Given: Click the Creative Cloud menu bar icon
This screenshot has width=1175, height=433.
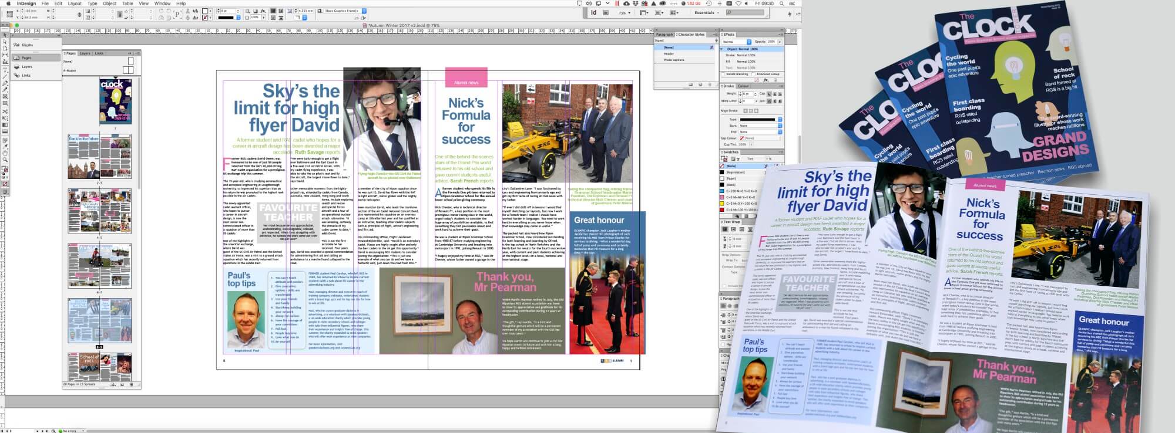Looking at the screenshot, I should point(626,4).
